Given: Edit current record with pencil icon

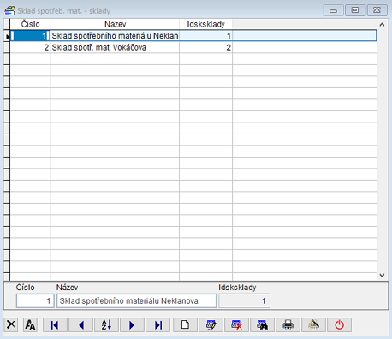Looking at the screenshot, I should coord(211,324).
